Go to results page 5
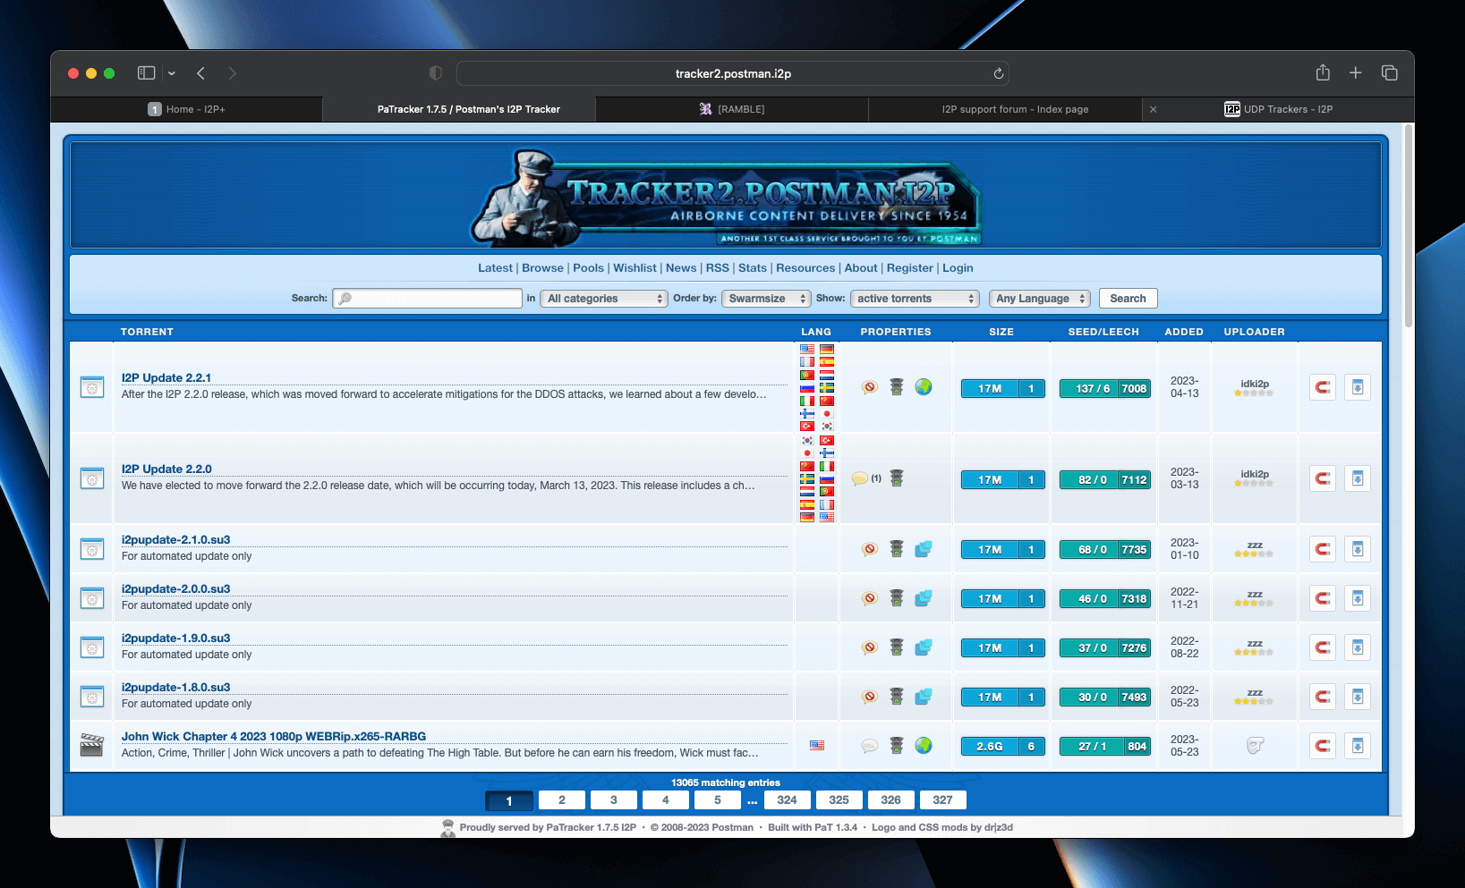The image size is (1465, 888). [717, 800]
